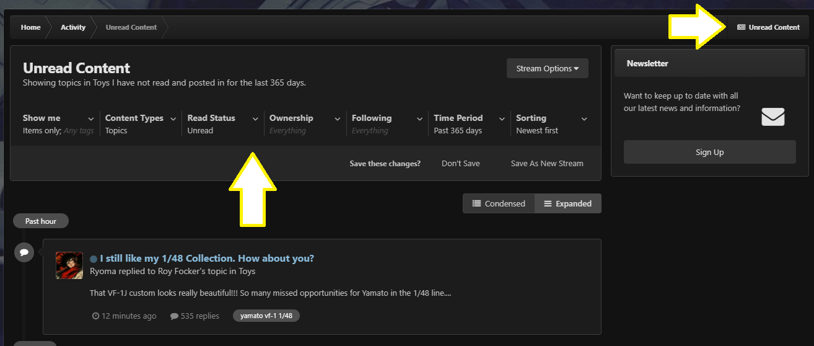The height and width of the screenshot is (346, 814).
Task: Switch to Expanded view
Action: click(567, 203)
